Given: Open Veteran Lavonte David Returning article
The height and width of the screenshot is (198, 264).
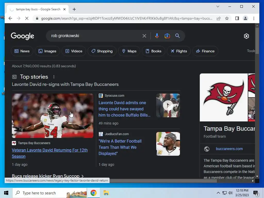Looking at the screenshot, I should coord(50,153).
